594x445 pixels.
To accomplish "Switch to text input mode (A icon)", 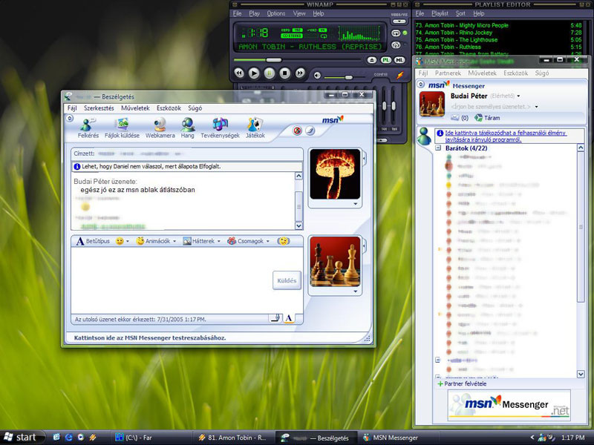I will coord(289,318).
